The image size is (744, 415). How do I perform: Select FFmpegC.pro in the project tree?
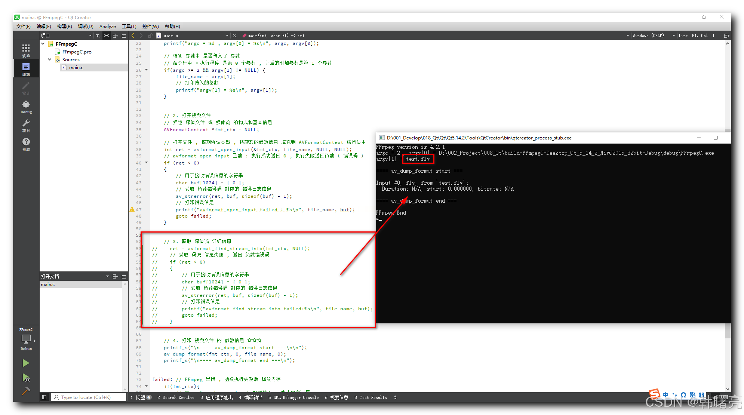pos(77,52)
